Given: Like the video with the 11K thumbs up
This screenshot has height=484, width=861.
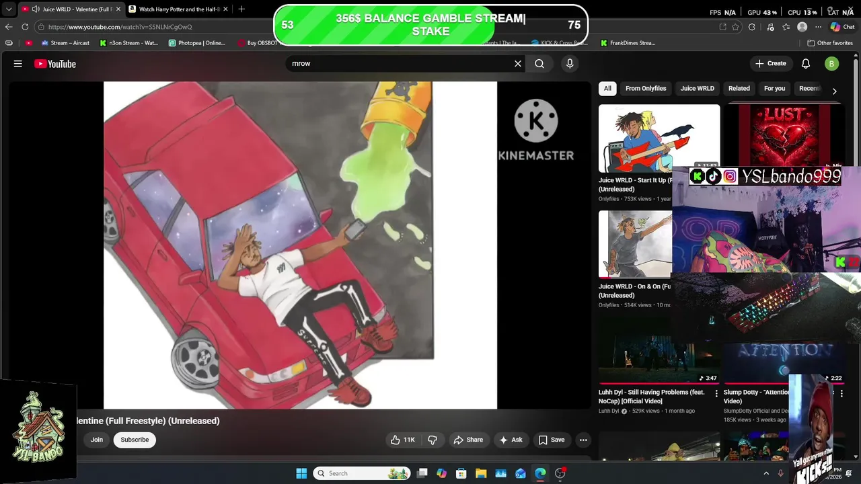Looking at the screenshot, I should tap(402, 440).
